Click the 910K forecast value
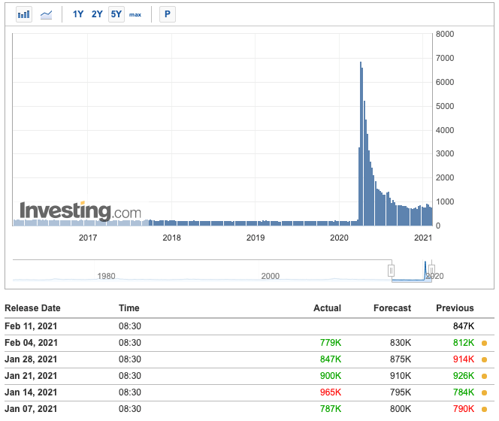 (x=401, y=376)
